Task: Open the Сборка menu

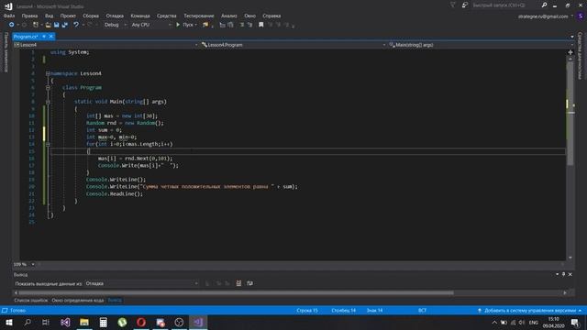Action: (91, 16)
